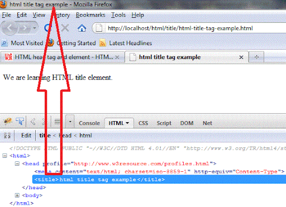Click the break on mutate icon
This screenshot has height=207, width=286.
point(7,136)
